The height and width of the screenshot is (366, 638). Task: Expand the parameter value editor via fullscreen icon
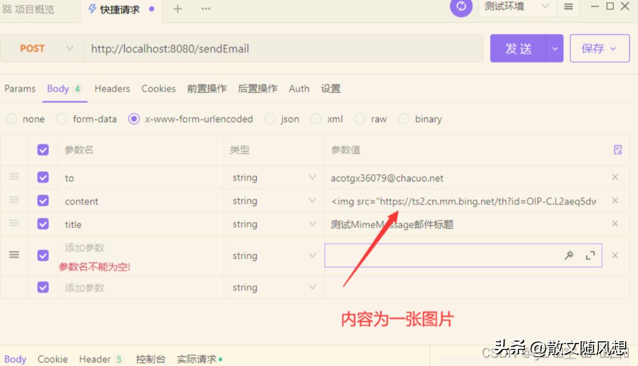tap(589, 255)
